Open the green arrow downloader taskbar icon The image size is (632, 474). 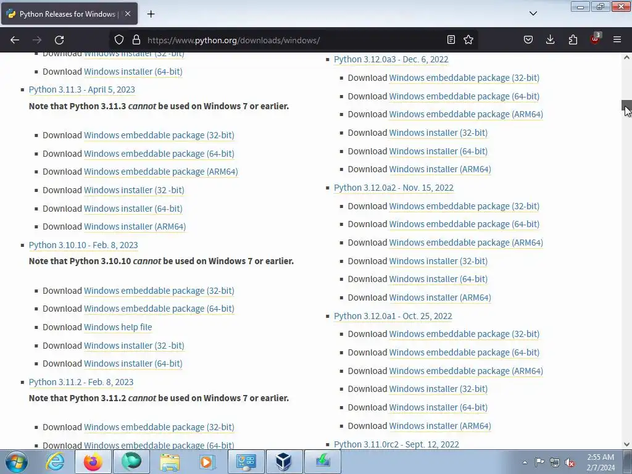click(322, 462)
